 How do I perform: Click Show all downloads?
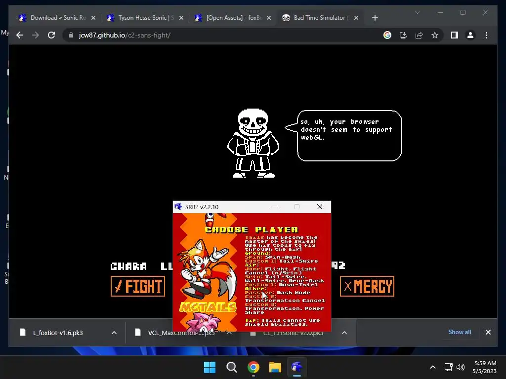pos(460,332)
